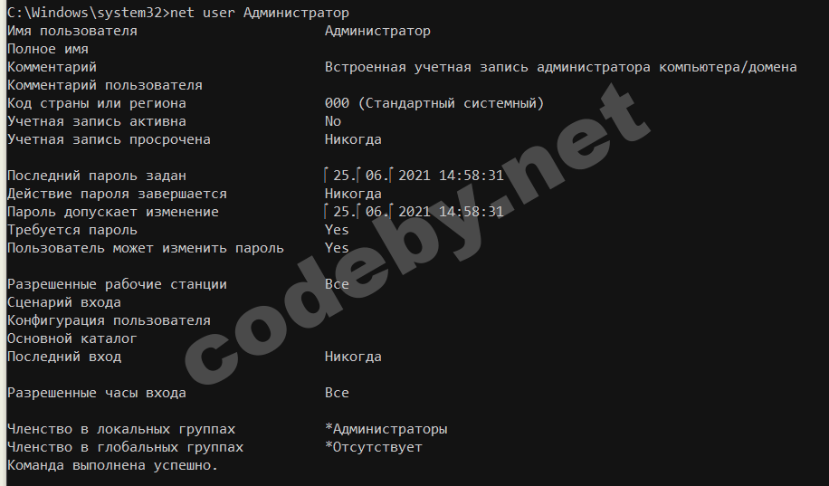Click 'Действие пароля завершается' label

pos(117,194)
